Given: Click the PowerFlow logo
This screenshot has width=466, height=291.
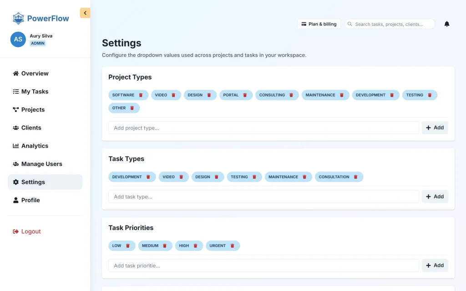Looking at the screenshot, I should click(x=41, y=18).
